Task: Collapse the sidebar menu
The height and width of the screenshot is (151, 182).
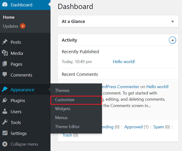Action: pyautogui.click(x=20, y=144)
